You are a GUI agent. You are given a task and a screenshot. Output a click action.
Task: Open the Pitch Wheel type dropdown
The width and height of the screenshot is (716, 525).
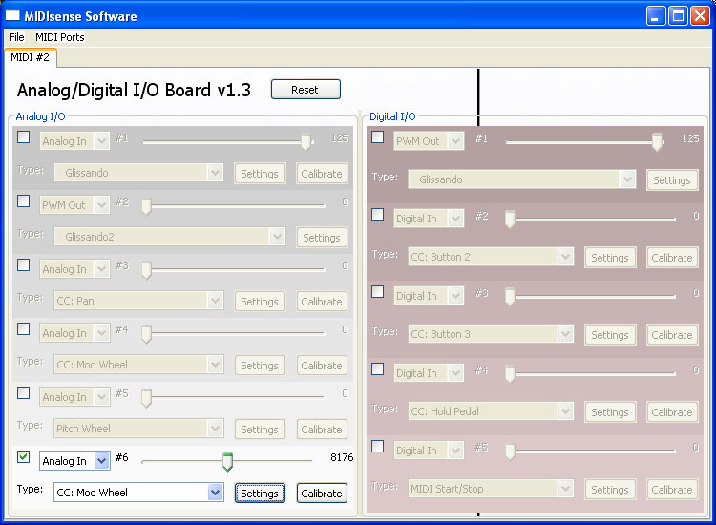(x=138, y=429)
